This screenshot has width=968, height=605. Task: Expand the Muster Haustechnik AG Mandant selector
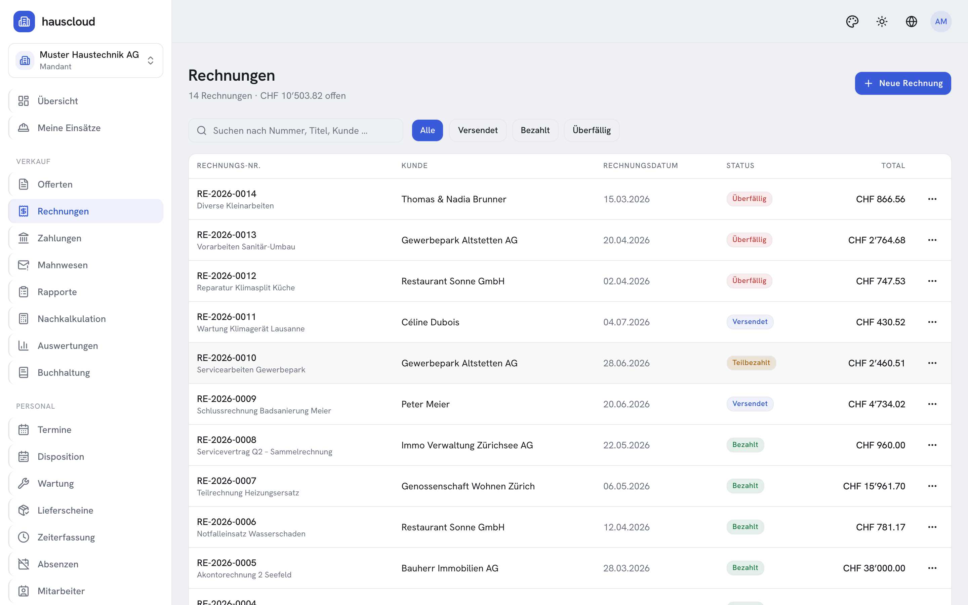click(86, 61)
